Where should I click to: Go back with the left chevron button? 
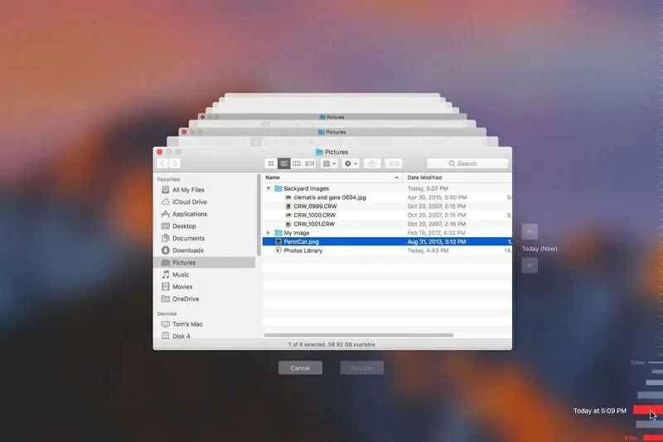pyautogui.click(x=162, y=163)
